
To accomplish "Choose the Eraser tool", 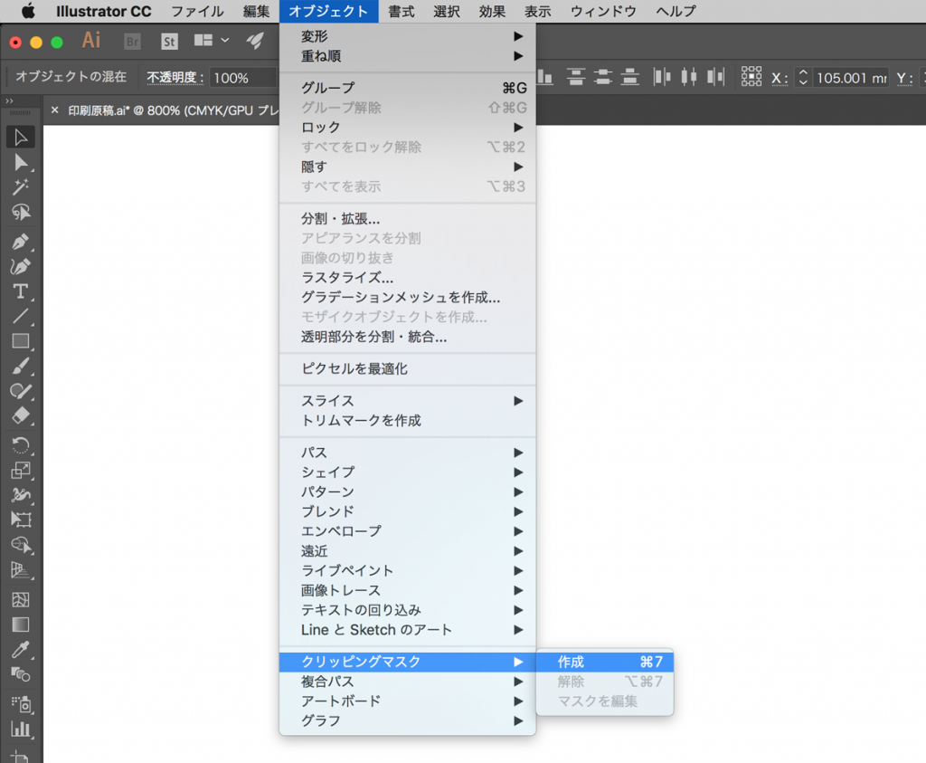I will pos(21,415).
